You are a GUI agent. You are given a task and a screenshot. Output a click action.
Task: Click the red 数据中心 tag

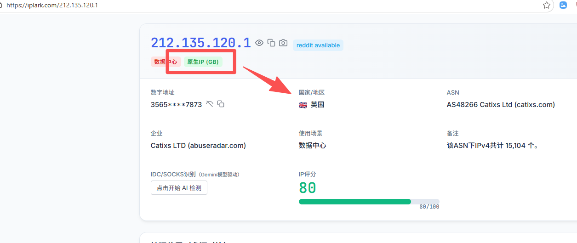tap(166, 62)
